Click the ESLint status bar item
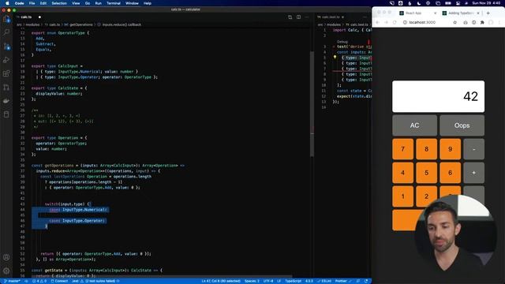Screen dimensions: 505x284 point(324,281)
